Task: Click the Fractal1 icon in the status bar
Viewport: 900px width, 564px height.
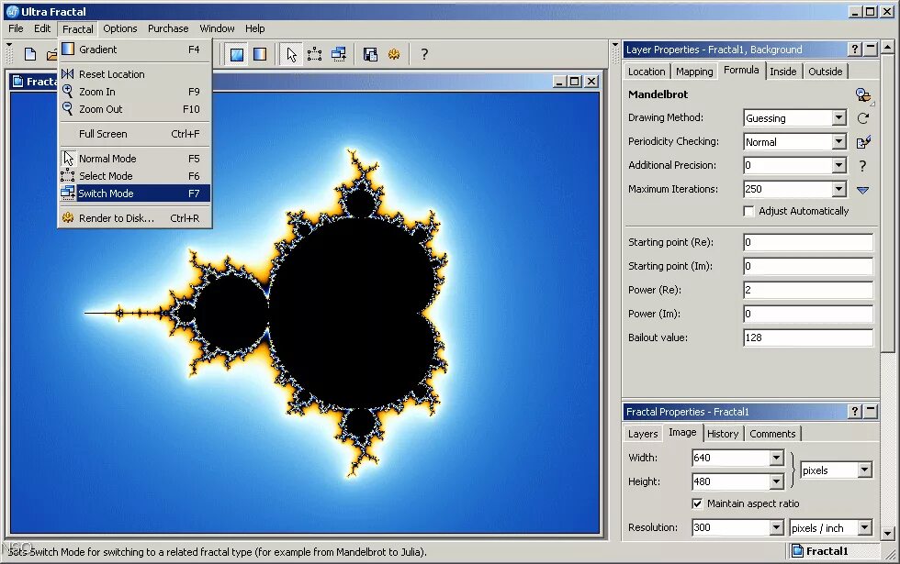Action: point(797,551)
